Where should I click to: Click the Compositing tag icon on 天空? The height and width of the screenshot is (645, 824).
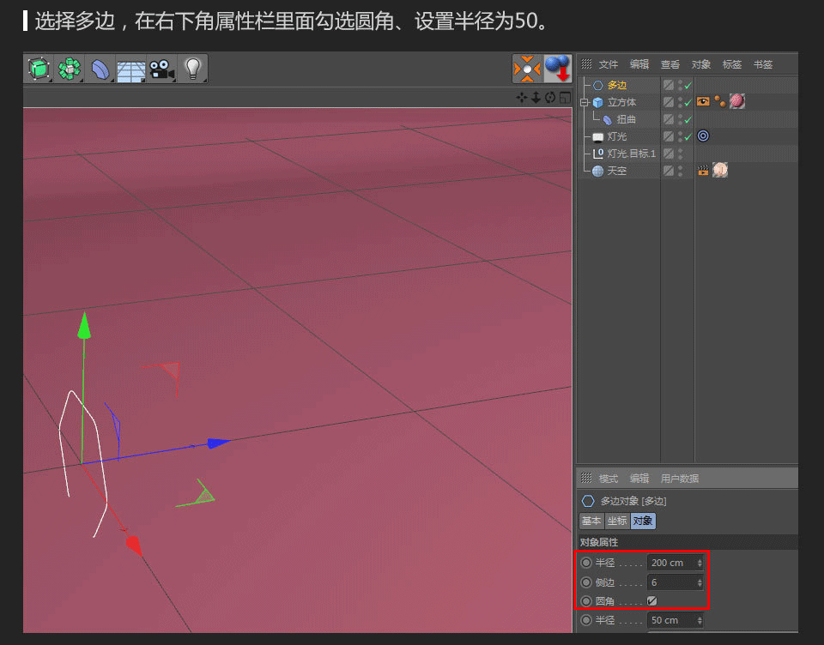[x=702, y=168]
